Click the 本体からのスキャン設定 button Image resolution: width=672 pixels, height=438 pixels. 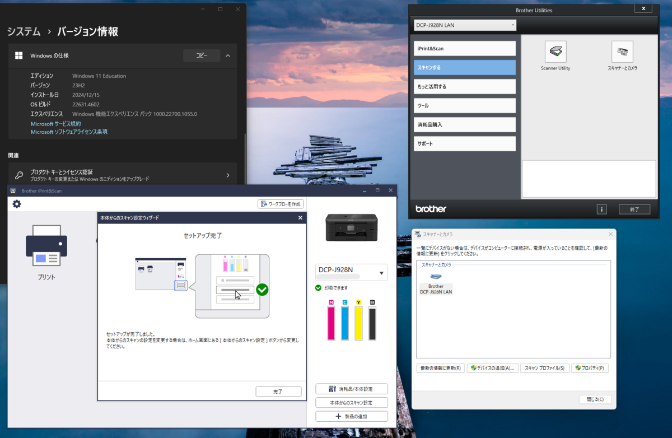[352, 403]
